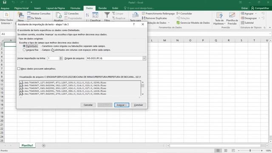Switch to Revisão tab
Image resolution: width=272 pixels, height=153 pixels.
[102, 8]
